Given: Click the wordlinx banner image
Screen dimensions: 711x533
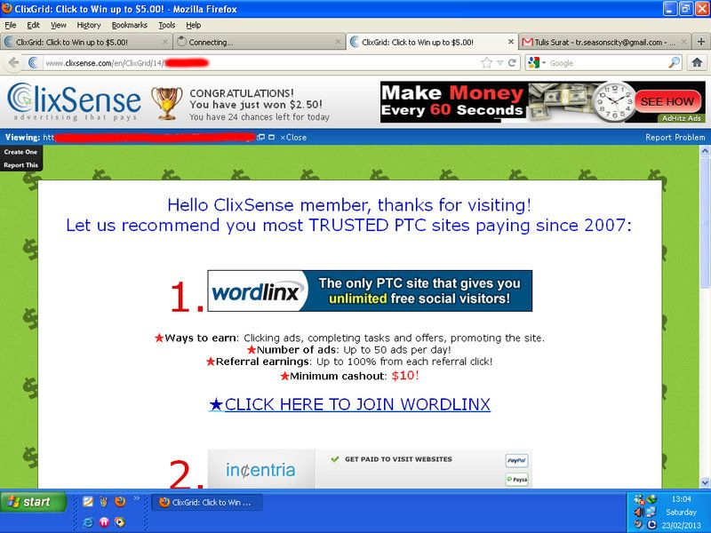Looking at the screenshot, I should [x=370, y=291].
